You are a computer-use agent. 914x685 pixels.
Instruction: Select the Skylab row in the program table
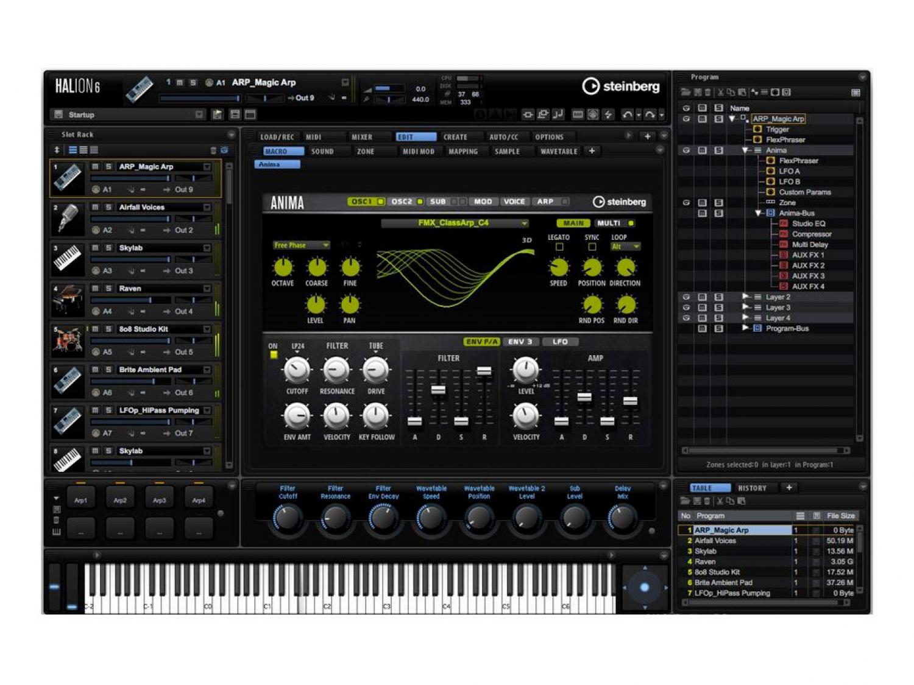706,551
